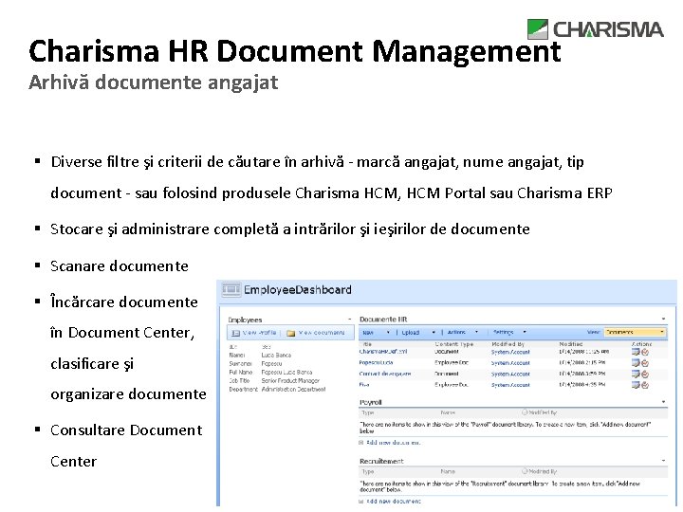The width and height of the screenshot is (683, 512).
Task: Click the Modified By icon in the Payroll header
Action: pos(525,411)
